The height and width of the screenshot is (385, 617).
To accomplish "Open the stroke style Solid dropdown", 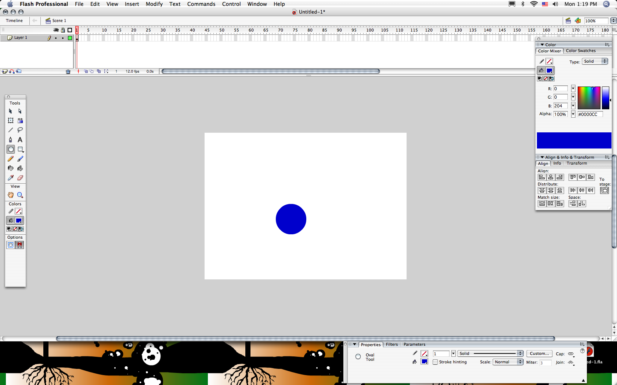I will click(x=490, y=353).
